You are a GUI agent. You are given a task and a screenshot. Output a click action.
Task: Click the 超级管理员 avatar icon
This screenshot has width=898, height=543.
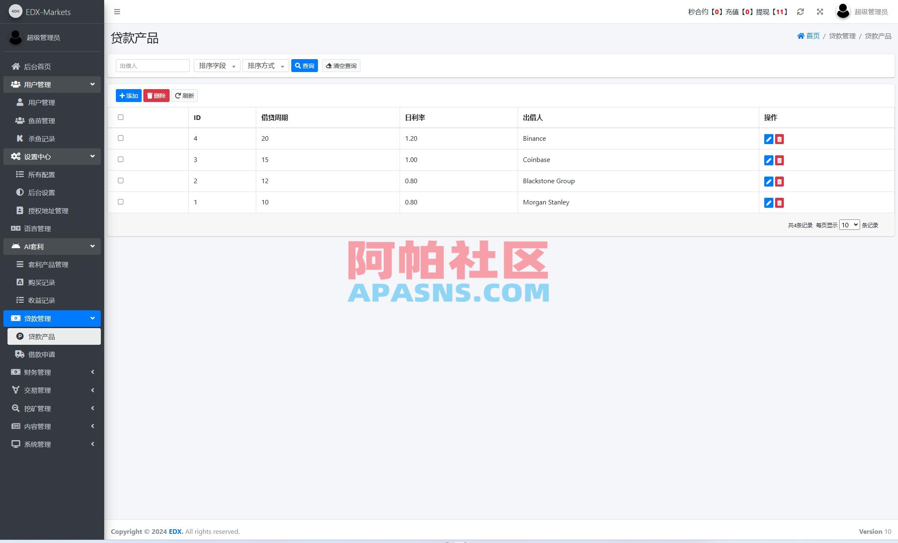[x=843, y=12]
